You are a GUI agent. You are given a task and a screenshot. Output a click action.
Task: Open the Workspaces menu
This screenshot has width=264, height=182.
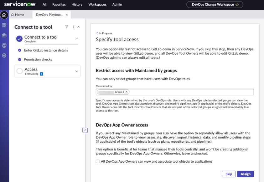(97, 5)
